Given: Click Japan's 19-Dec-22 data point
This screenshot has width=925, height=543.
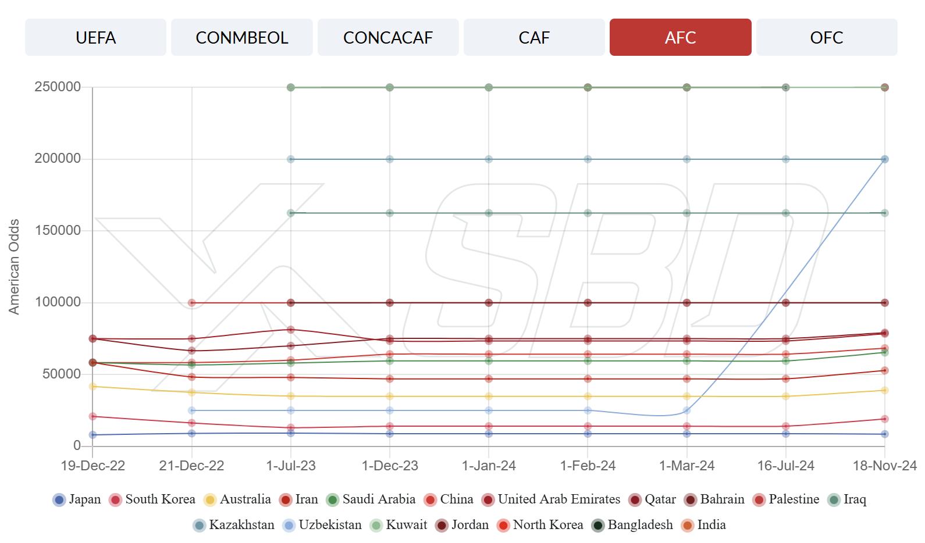Looking at the screenshot, I should coord(92,435).
